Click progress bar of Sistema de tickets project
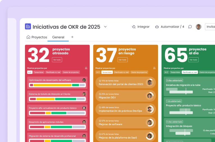Image resolution: width=215 pixels, height=142 pixels. coord(57,99)
